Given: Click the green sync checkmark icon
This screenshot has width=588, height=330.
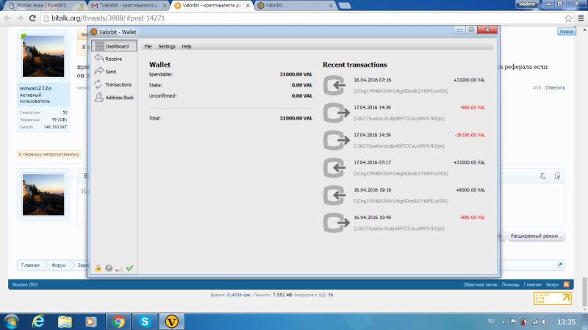Looking at the screenshot, I should [x=130, y=268].
